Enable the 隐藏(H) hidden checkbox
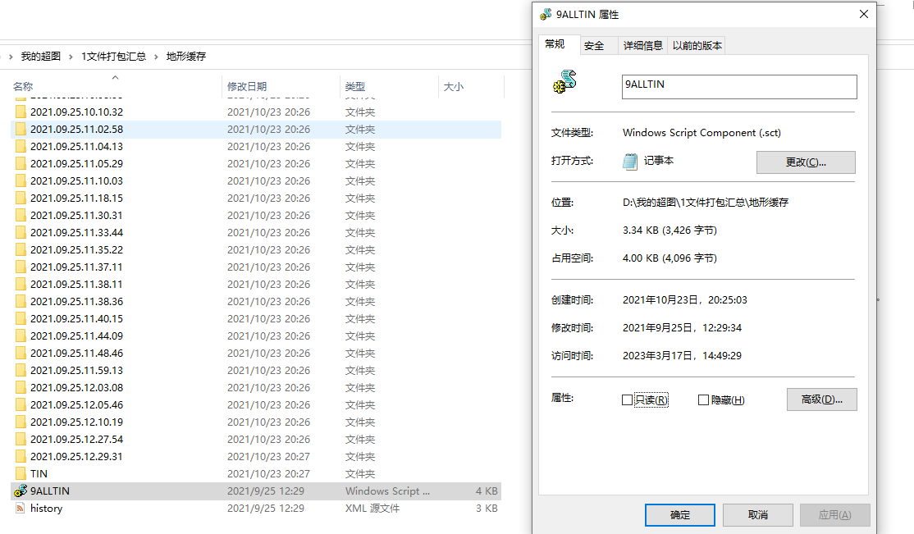This screenshot has height=534, width=914. point(704,400)
